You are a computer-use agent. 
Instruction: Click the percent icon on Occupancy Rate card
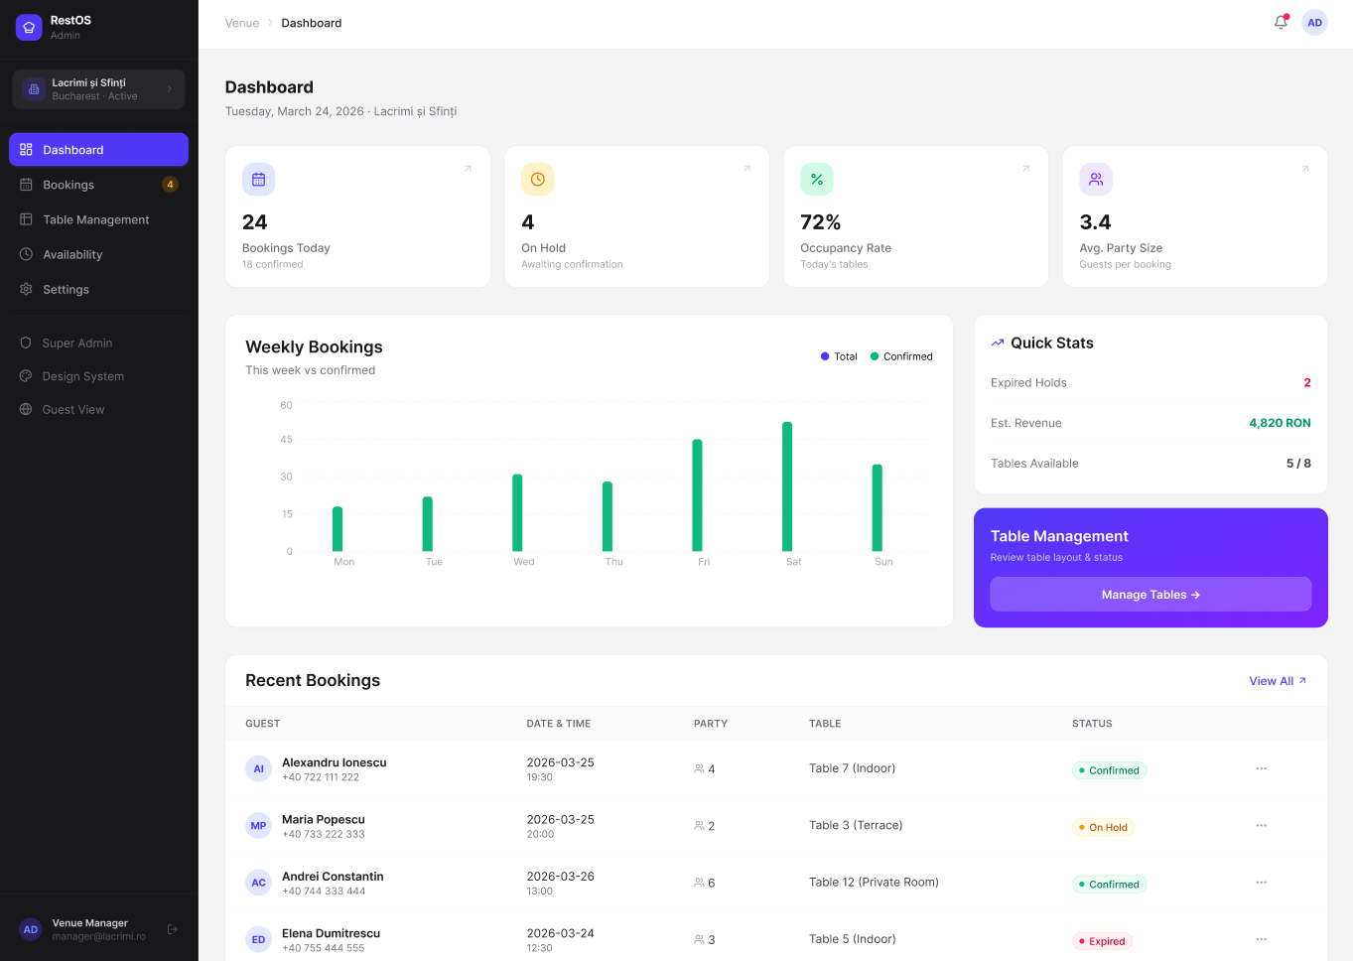(x=817, y=180)
